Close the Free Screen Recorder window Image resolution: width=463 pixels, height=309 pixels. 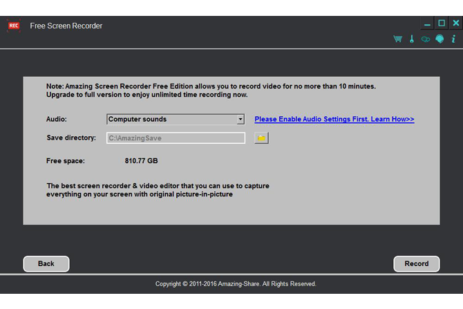(456, 23)
